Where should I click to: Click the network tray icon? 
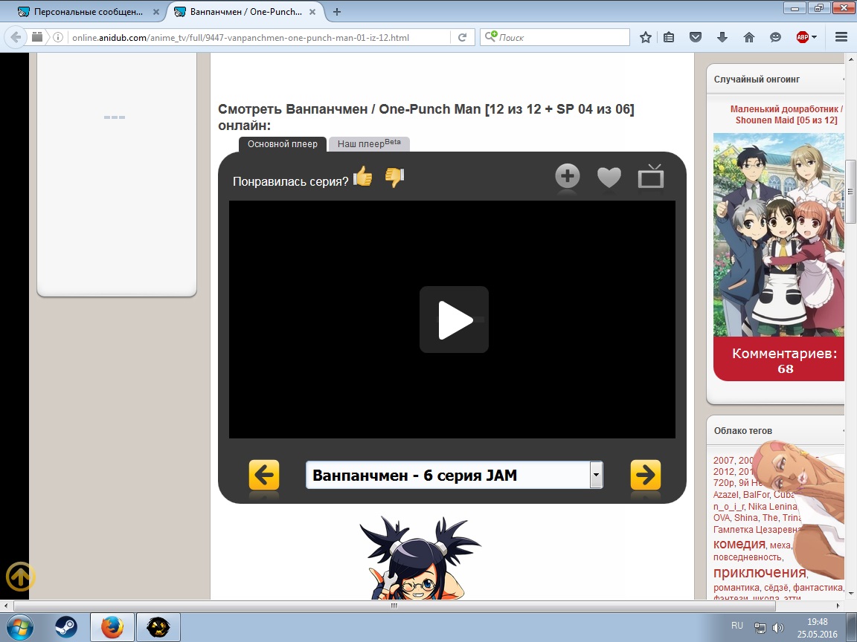point(760,628)
